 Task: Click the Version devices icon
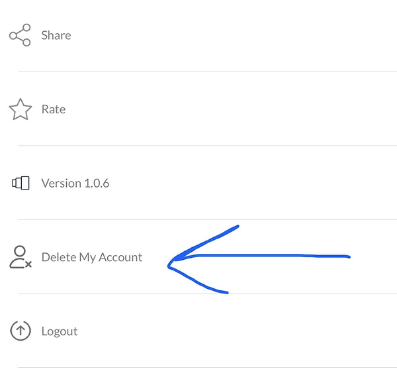click(x=21, y=183)
